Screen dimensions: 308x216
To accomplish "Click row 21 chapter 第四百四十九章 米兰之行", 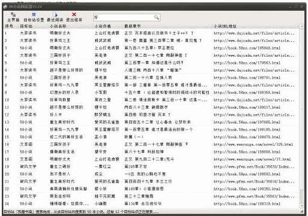I will [x=148, y=181].
